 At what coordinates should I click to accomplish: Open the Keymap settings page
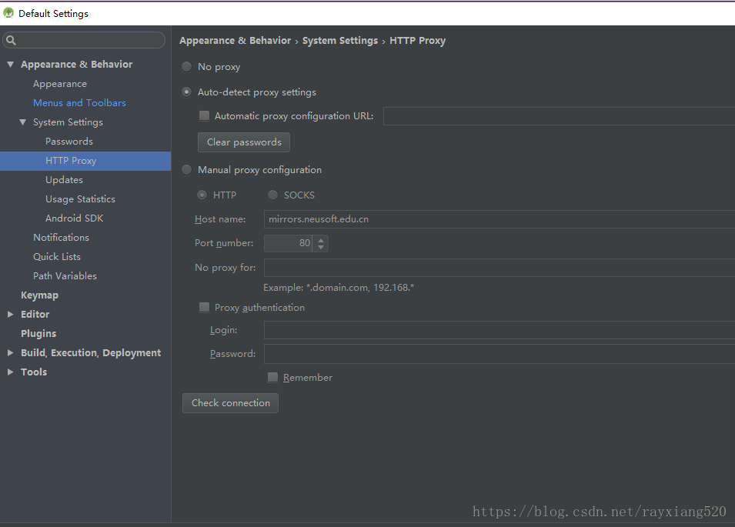coord(39,295)
